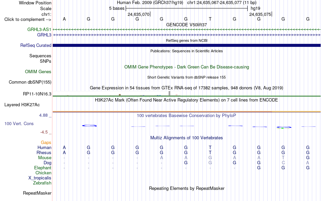
Task: Click the RepeatMasker track label
Action: click(37, 193)
